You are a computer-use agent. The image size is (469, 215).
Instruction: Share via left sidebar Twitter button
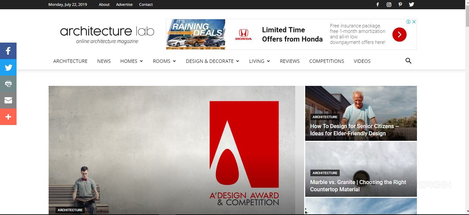(x=8, y=67)
